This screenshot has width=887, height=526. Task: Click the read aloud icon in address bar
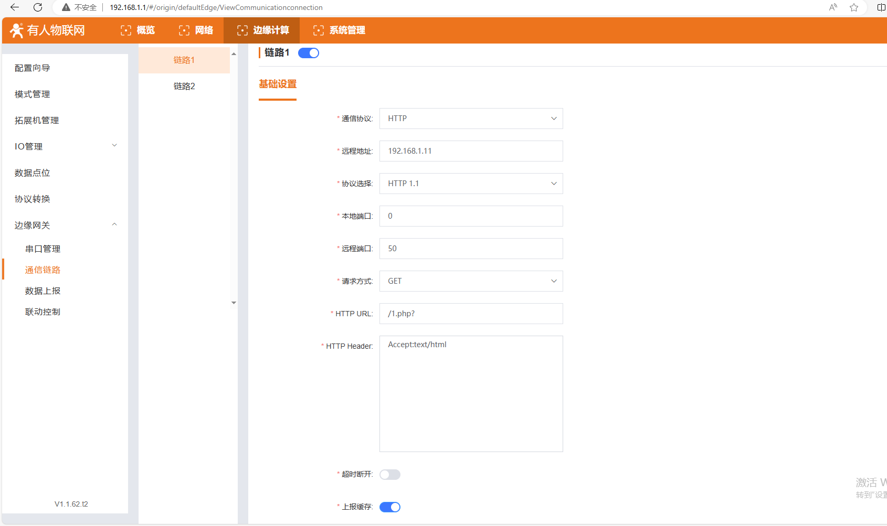[833, 7]
